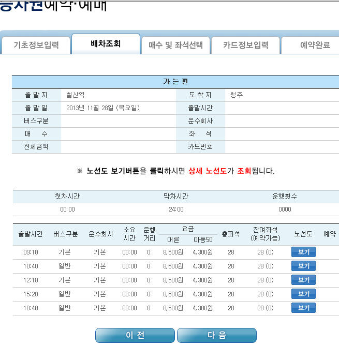
Task: Select the 09:10 departure time row
Action: 175,252
